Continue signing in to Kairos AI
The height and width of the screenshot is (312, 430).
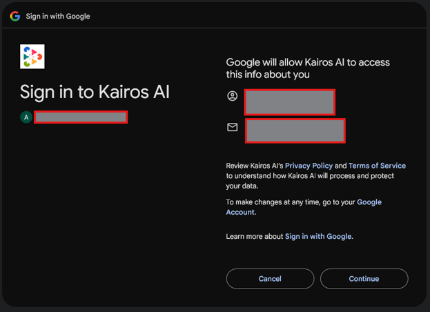point(364,279)
